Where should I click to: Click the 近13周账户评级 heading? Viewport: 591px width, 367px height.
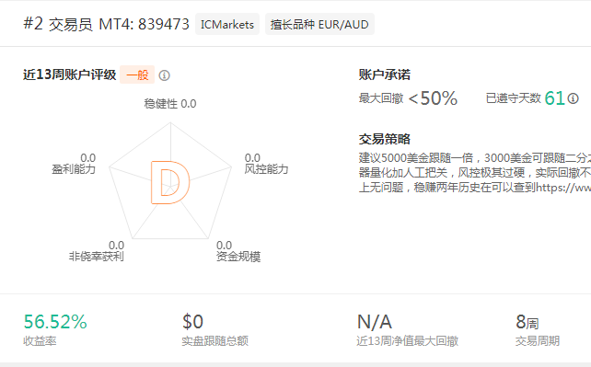coord(70,75)
